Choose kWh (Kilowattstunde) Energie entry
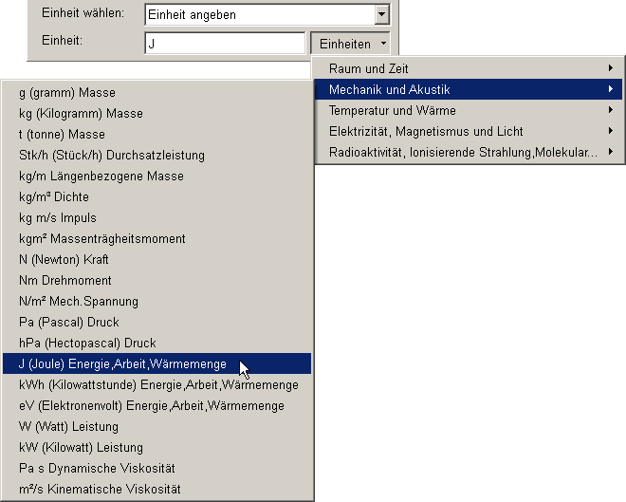This screenshot has width=626, height=502. [x=156, y=385]
